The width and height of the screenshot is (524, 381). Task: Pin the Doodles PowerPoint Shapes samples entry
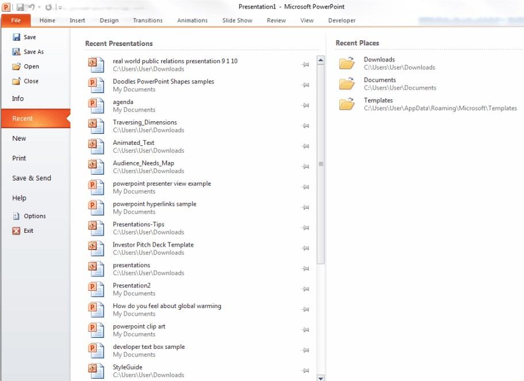[305, 85]
